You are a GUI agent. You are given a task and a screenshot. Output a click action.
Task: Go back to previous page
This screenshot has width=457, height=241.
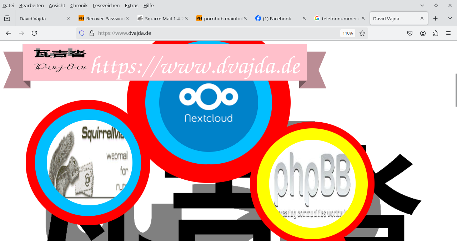coord(9,33)
